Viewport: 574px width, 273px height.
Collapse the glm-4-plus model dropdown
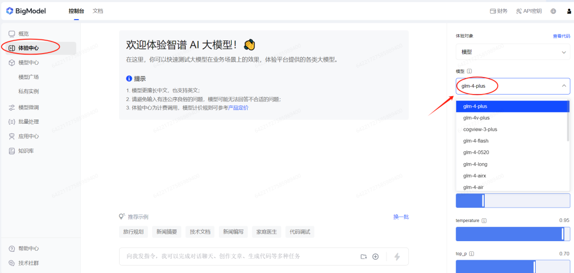[564, 86]
